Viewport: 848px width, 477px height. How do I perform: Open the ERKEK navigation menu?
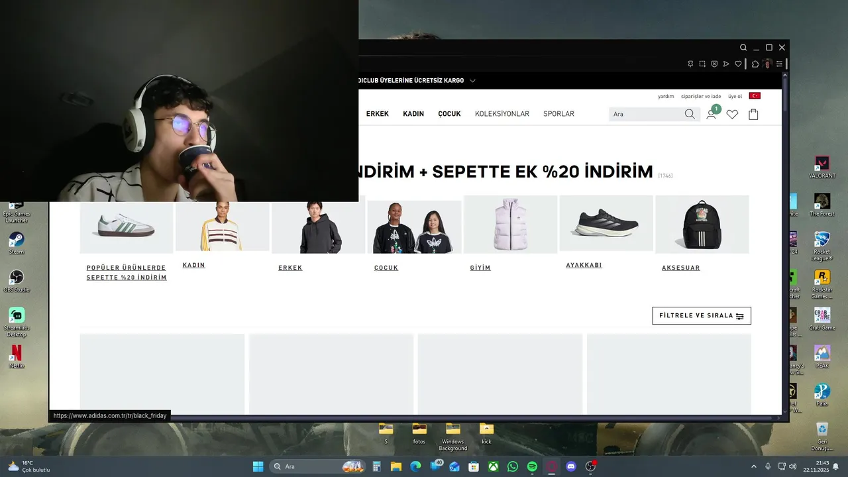pyautogui.click(x=378, y=114)
